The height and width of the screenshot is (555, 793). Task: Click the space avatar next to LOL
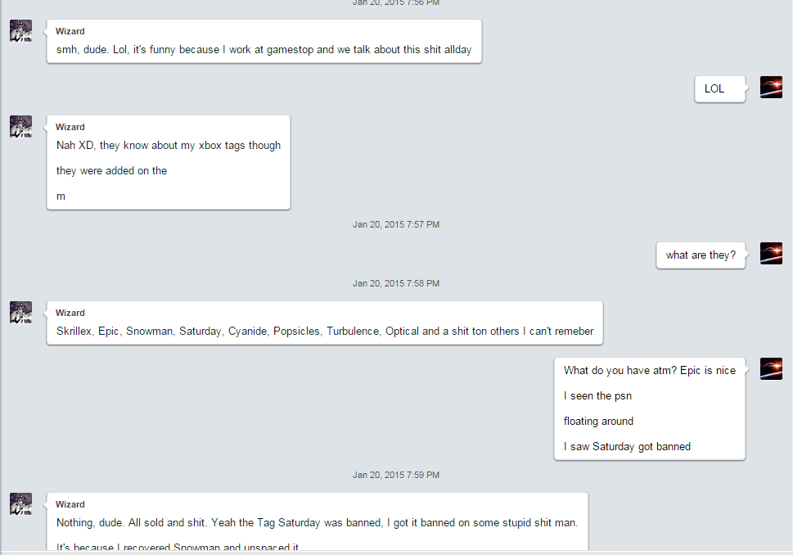tap(771, 87)
